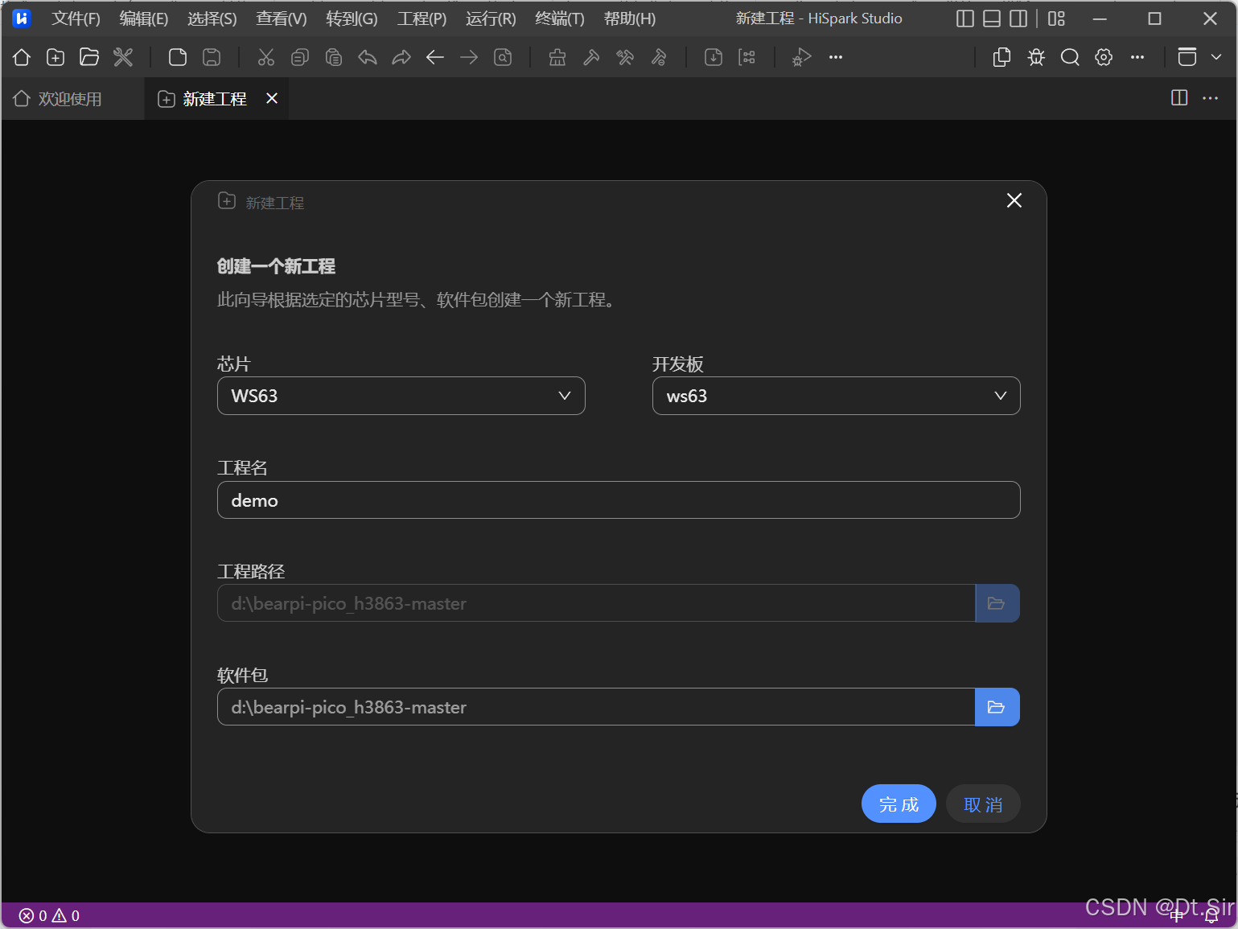Open the bug debug view icon
1238x929 pixels.
click(1036, 57)
